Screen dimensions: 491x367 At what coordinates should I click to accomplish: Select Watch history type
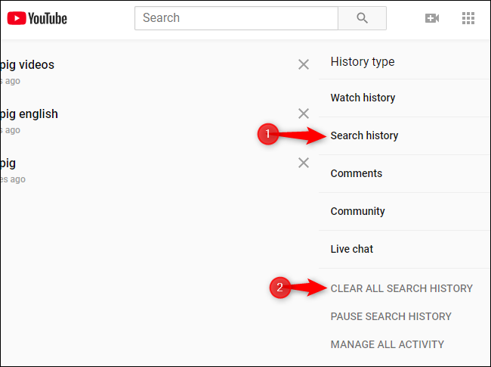pos(363,98)
